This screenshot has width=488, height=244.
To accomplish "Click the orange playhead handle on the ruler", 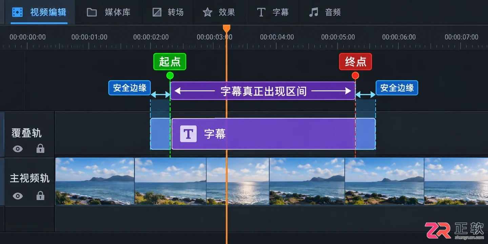I will tap(226, 28).
